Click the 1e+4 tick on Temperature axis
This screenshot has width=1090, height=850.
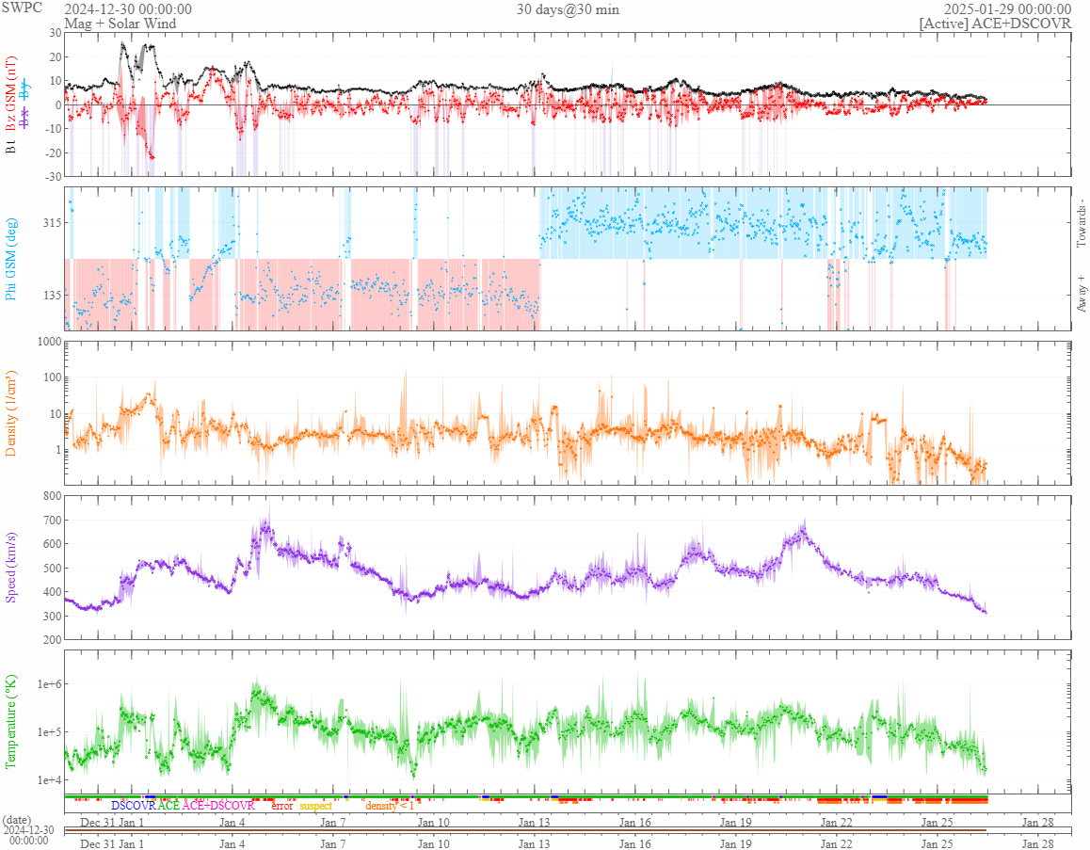pos(49,779)
